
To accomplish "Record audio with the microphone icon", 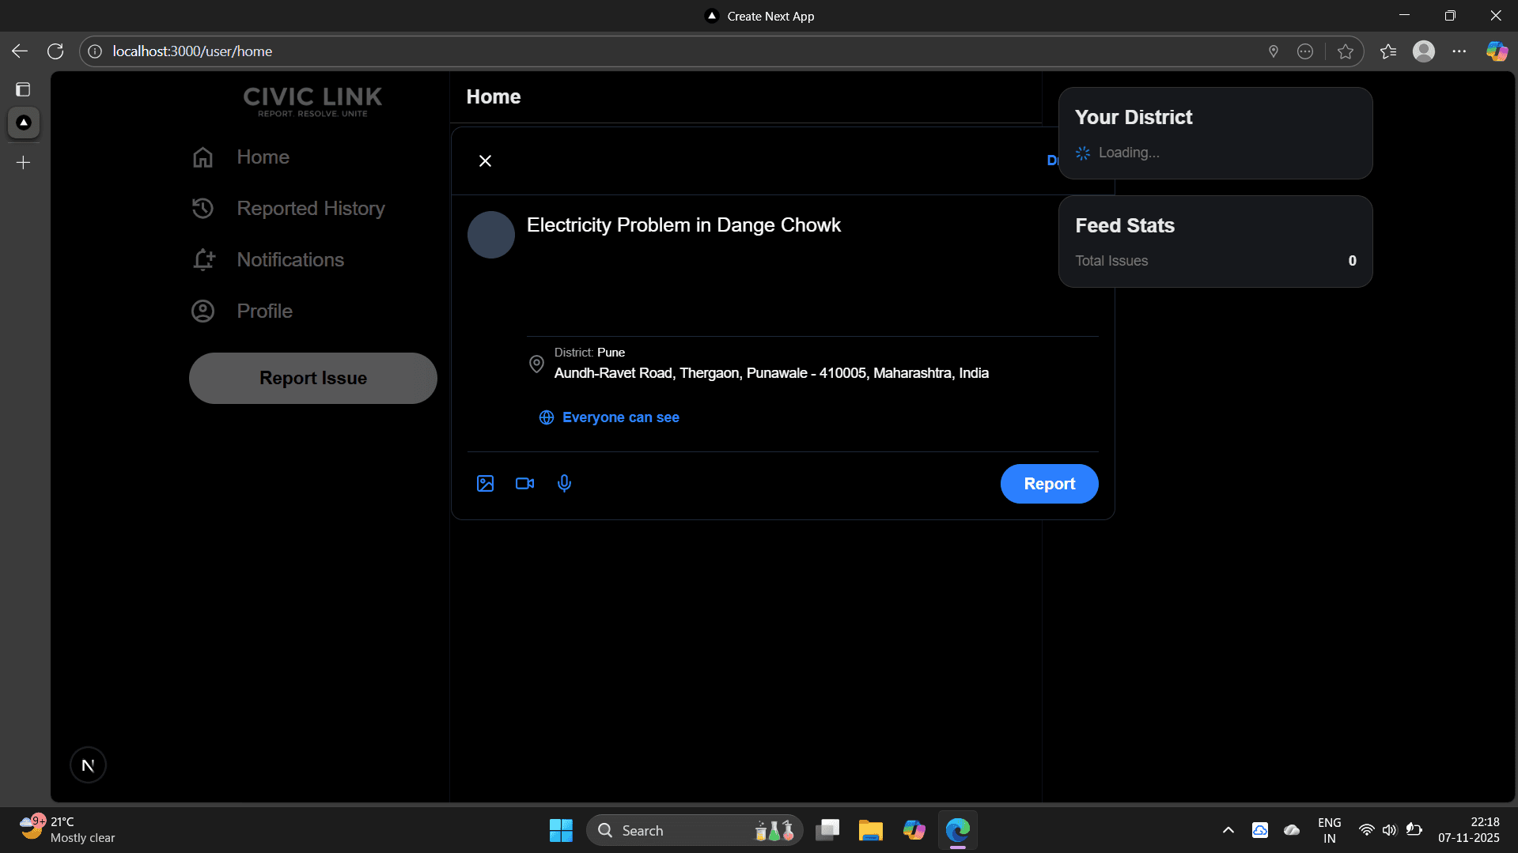I will (x=564, y=483).
